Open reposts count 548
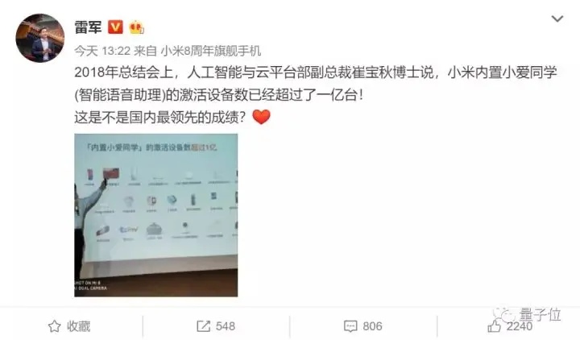Screen dimensions: 580x340 [226, 326]
